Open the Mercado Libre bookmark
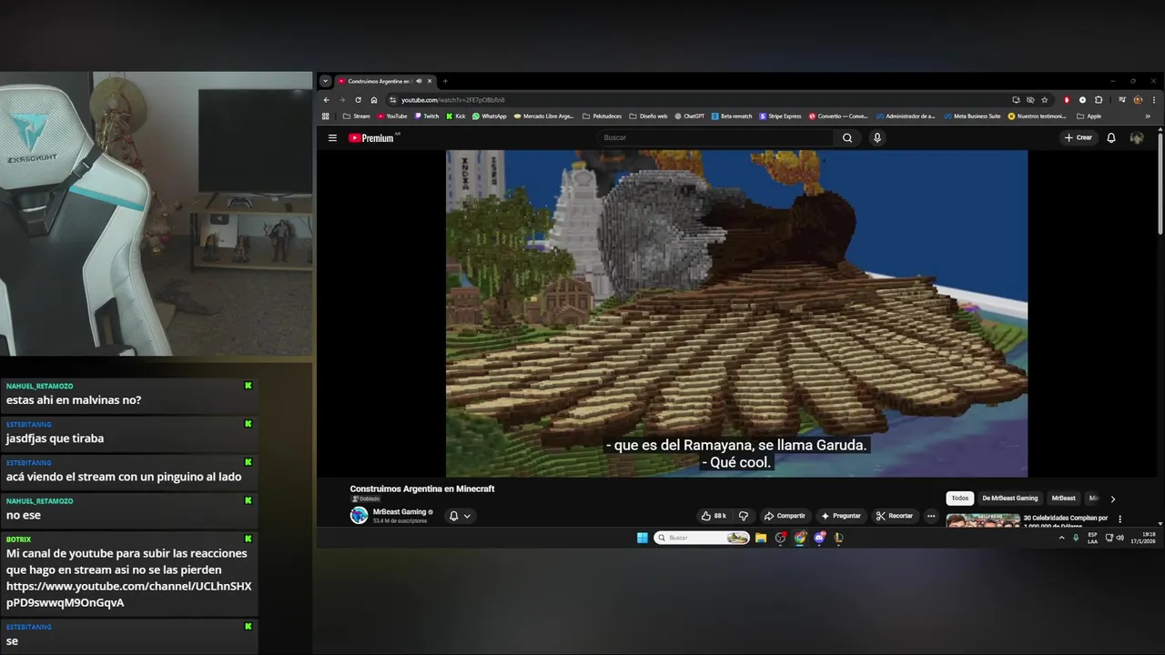This screenshot has width=1165, height=655. (544, 116)
